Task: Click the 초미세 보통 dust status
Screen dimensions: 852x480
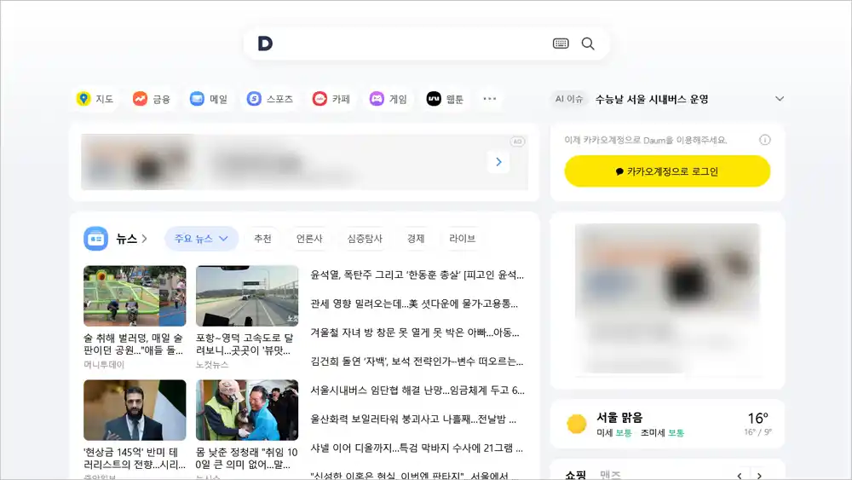Action: point(662,433)
